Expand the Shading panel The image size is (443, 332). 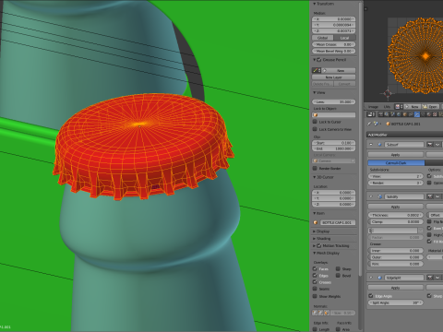click(315, 239)
